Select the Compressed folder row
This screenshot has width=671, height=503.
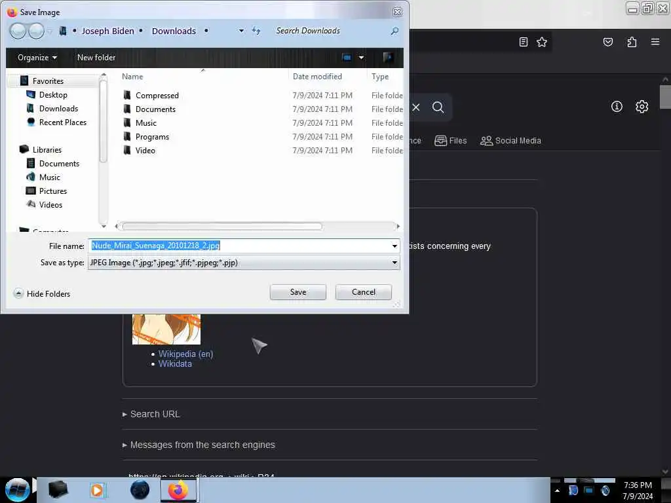click(x=262, y=96)
